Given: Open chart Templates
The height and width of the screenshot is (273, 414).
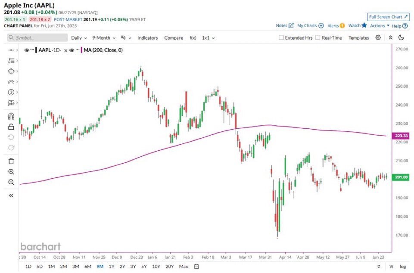Looking at the screenshot, I should click(x=358, y=38).
